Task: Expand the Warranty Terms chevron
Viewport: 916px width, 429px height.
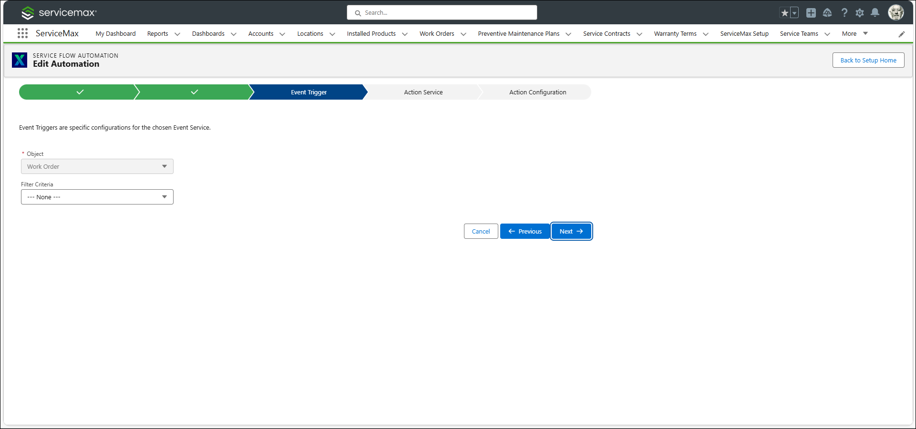Action: pos(706,34)
